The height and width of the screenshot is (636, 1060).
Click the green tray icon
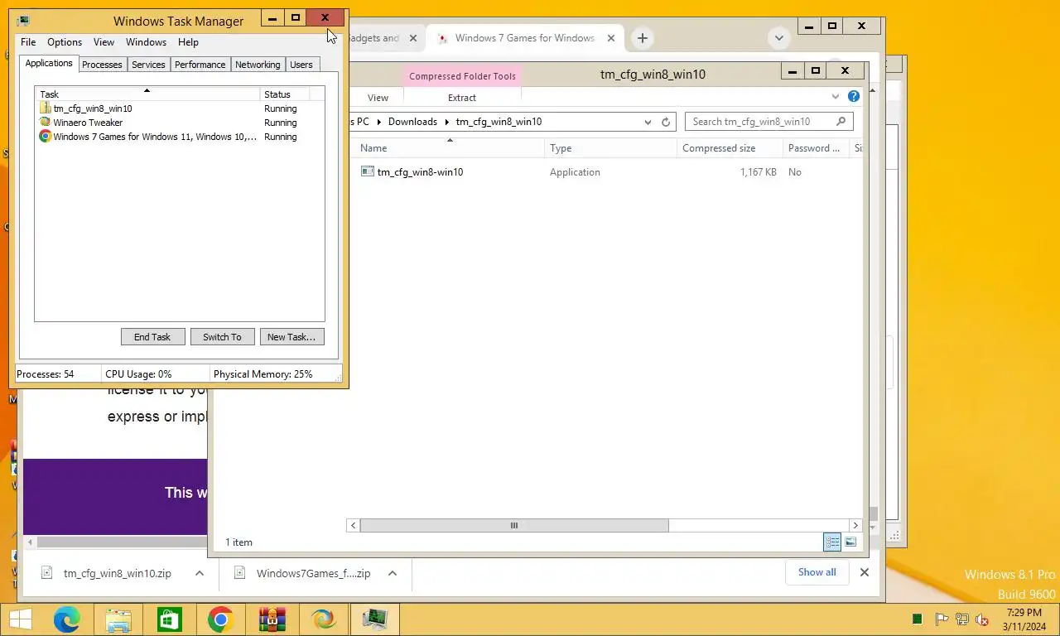coord(918,619)
